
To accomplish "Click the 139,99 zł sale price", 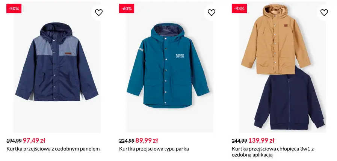I will click(x=261, y=140).
